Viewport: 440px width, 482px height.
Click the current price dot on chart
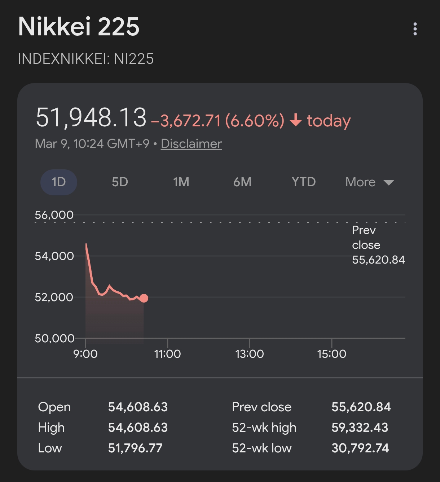(144, 298)
